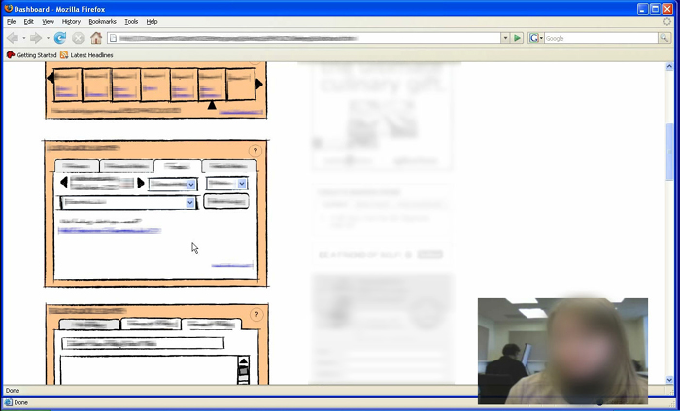This screenshot has height=411, width=680.
Task: Click the webcam video overlay
Action: pyautogui.click(x=562, y=351)
